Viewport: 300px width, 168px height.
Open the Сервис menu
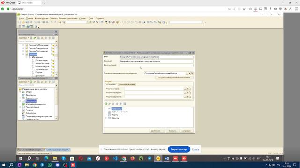pos(82,18)
